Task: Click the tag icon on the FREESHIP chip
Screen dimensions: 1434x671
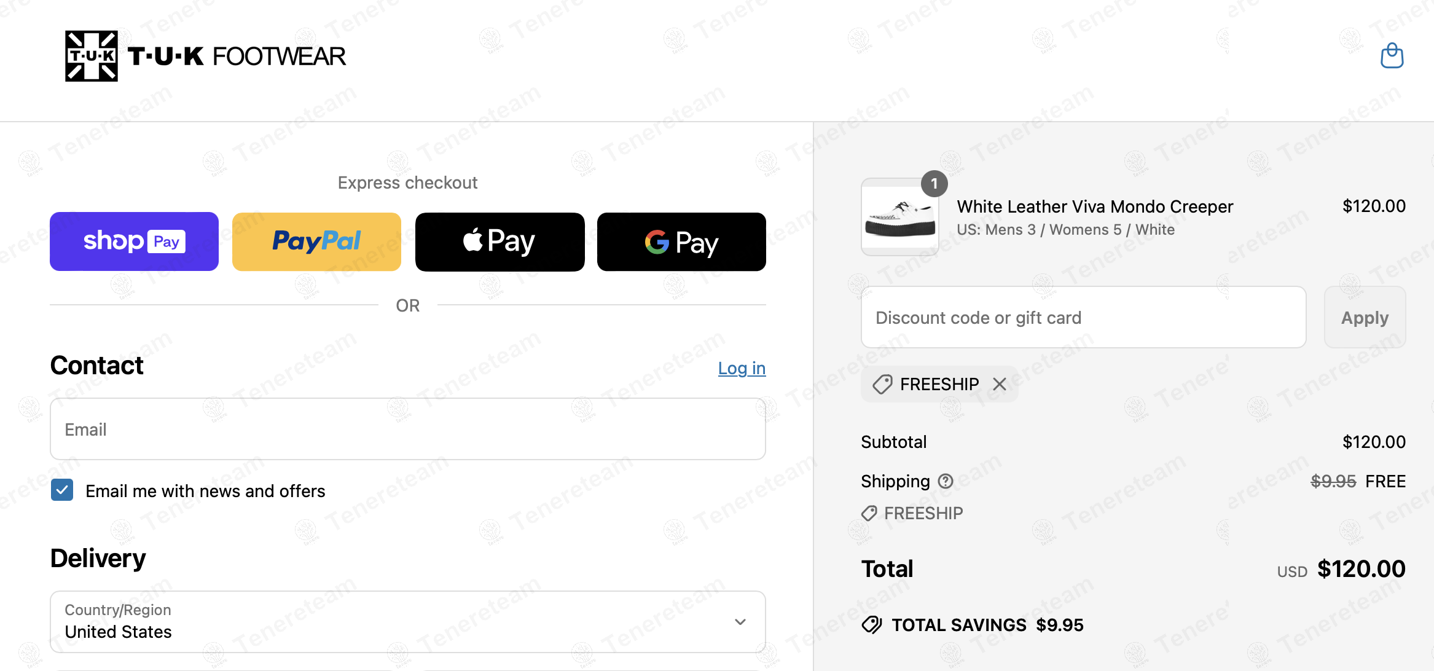Action: 882,383
